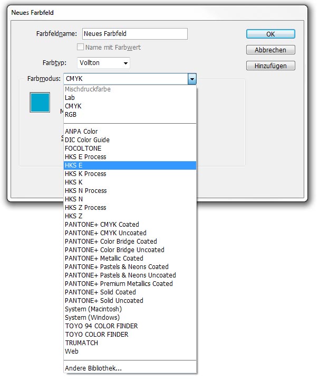Select PANTONE+ Premium Metallics Coated
The width and height of the screenshot is (319, 379).
(x=130, y=284)
